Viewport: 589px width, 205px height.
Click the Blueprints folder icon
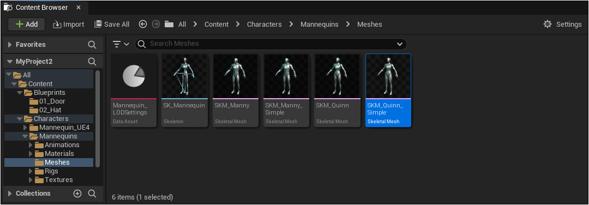pyautogui.click(x=28, y=92)
